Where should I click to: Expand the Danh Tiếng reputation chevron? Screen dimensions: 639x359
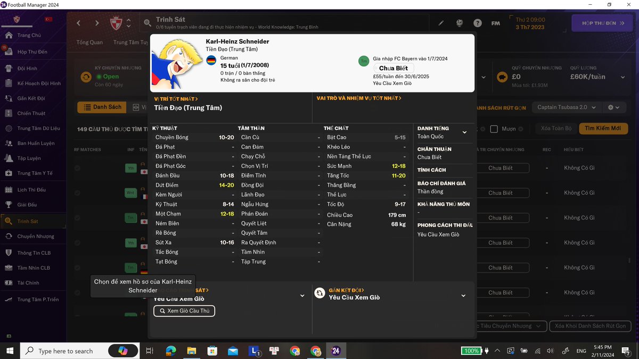[x=464, y=132]
